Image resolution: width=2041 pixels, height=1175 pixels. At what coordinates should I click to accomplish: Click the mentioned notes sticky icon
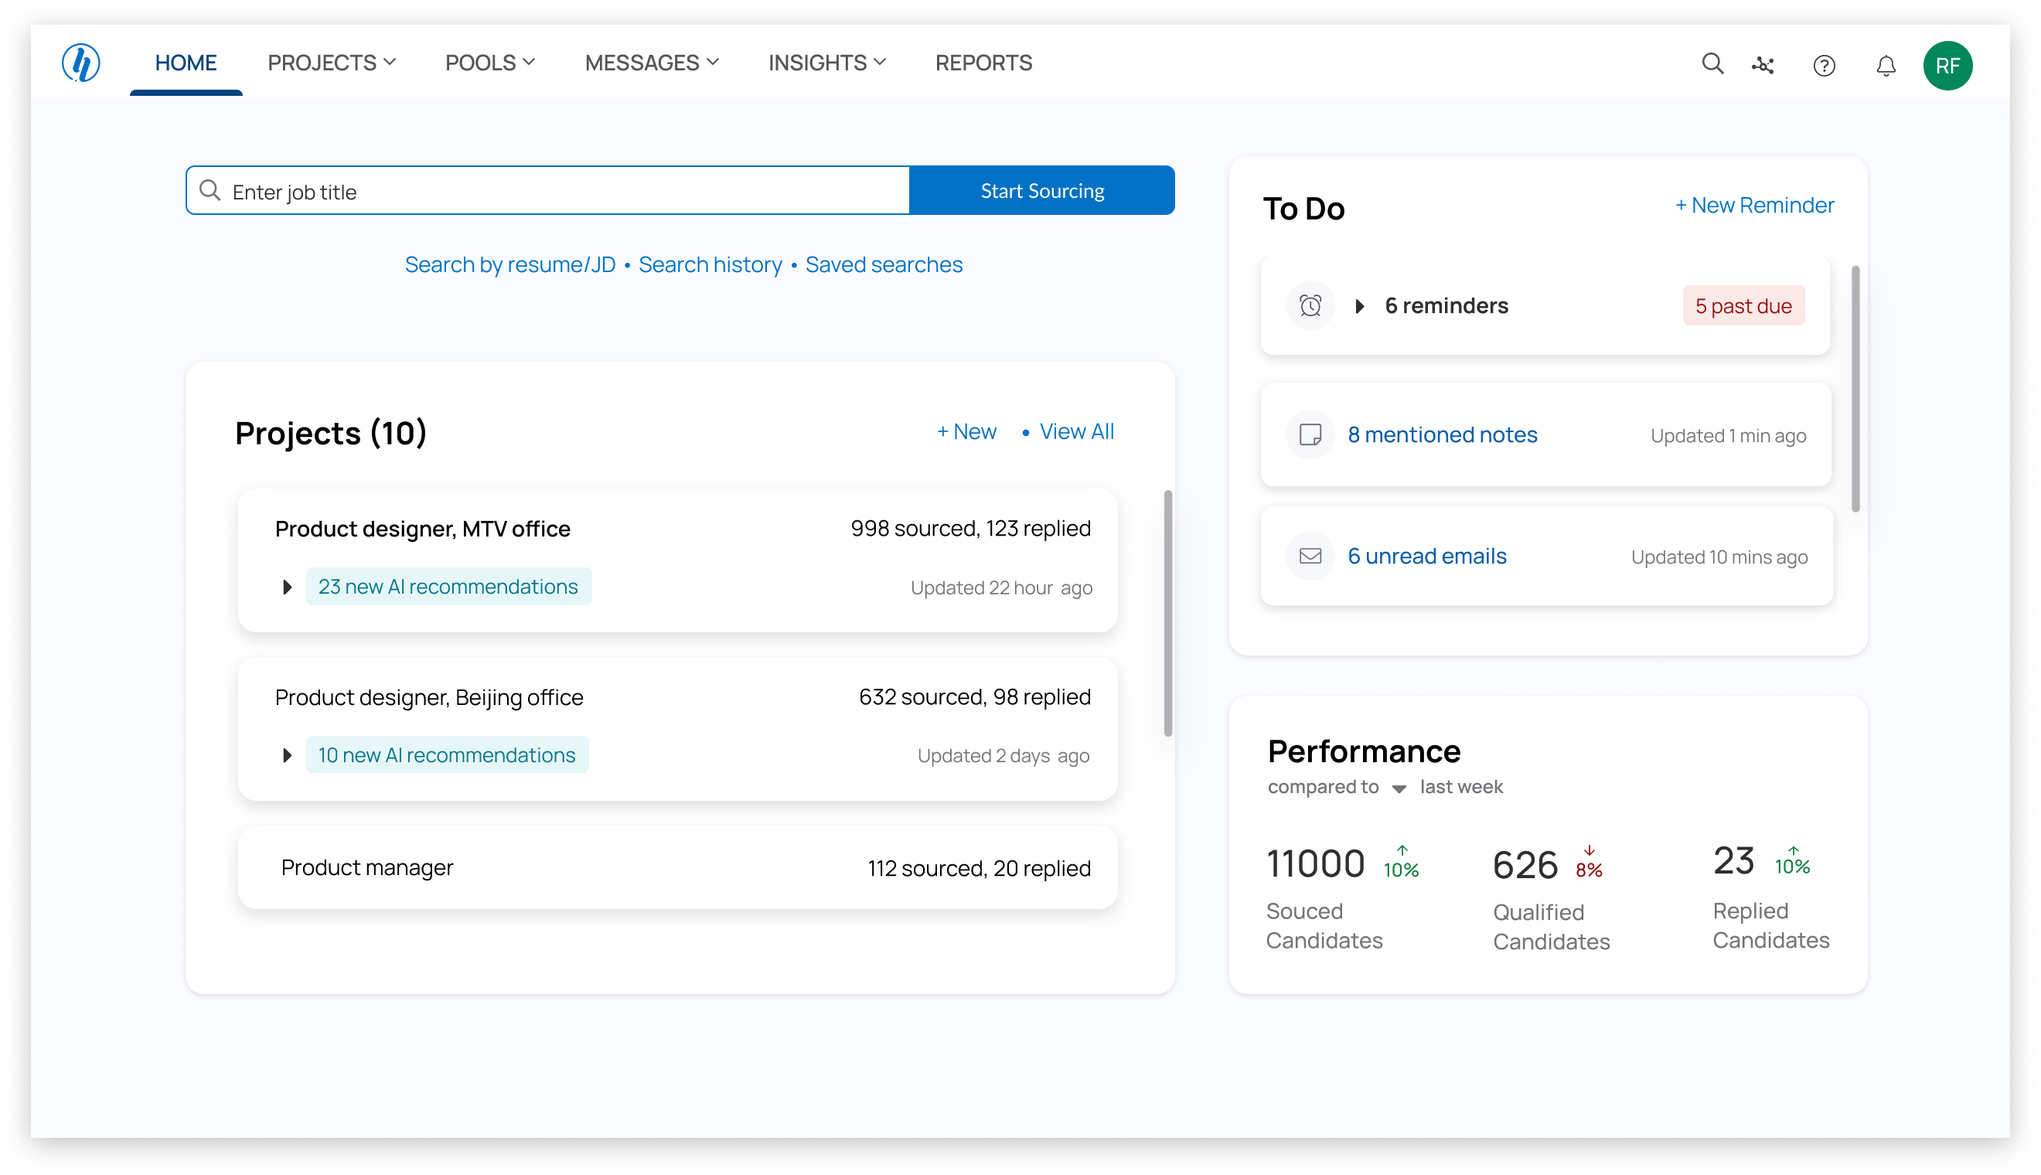pyautogui.click(x=1310, y=435)
